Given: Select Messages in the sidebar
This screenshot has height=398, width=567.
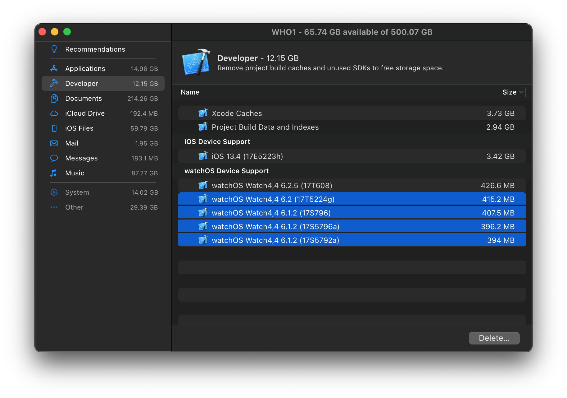Looking at the screenshot, I should 103,158.
